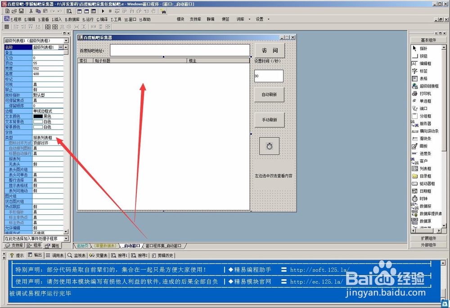Click the time edit box showing 30
Screen dimensions: 450x308
(269, 76)
